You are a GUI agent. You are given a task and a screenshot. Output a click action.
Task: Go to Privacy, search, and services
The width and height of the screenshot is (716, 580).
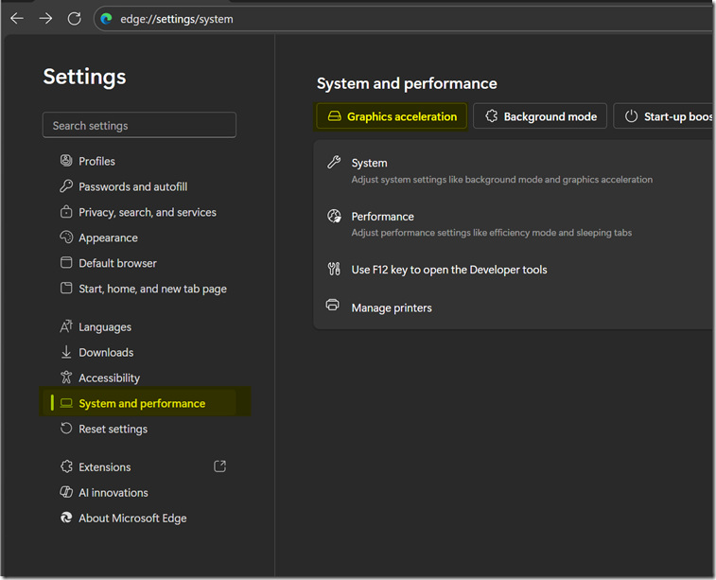147,212
